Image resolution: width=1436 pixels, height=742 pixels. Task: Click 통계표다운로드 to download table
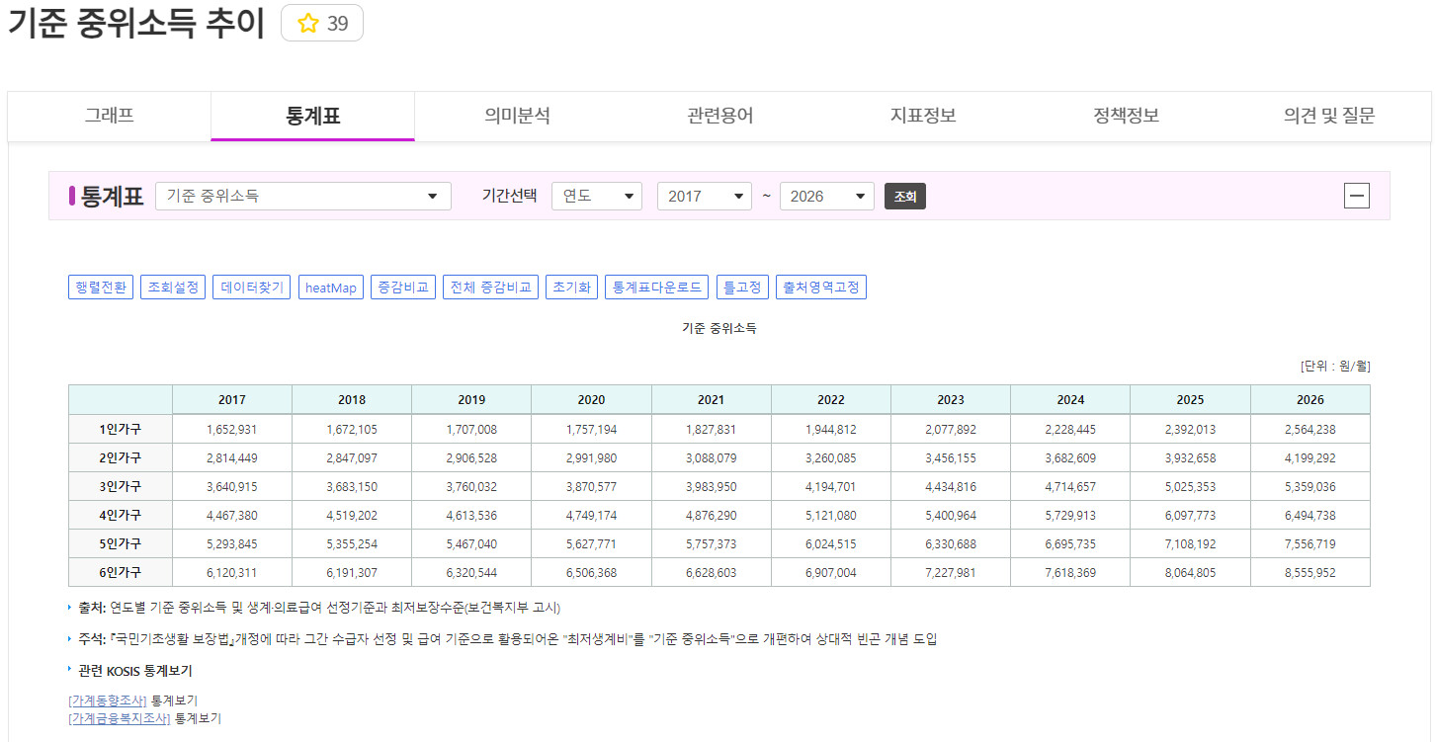[656, 288]
